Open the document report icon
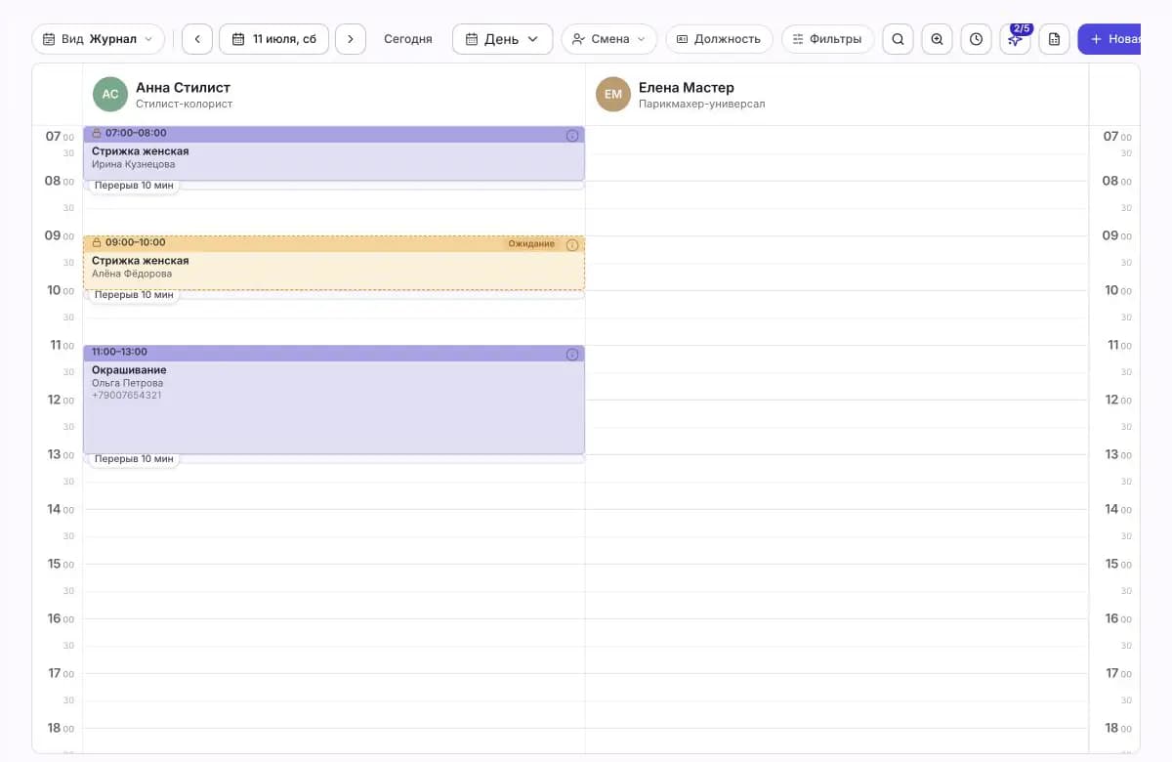The height and width of the screenshot is (762, 1172). click(x=1054, y=39)
